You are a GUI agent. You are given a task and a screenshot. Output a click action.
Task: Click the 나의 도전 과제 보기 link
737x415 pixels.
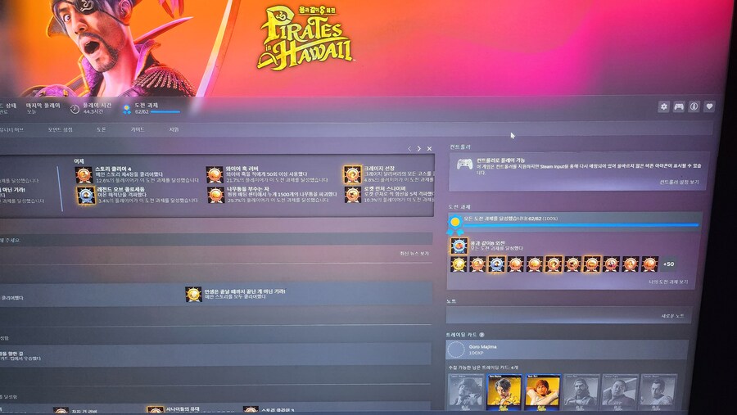click(x=668, y=282)
